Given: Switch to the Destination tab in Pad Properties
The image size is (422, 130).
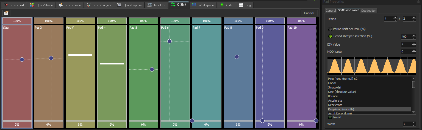Looking at the screenshot, I should pyautogui.click(x=369, y=11).
